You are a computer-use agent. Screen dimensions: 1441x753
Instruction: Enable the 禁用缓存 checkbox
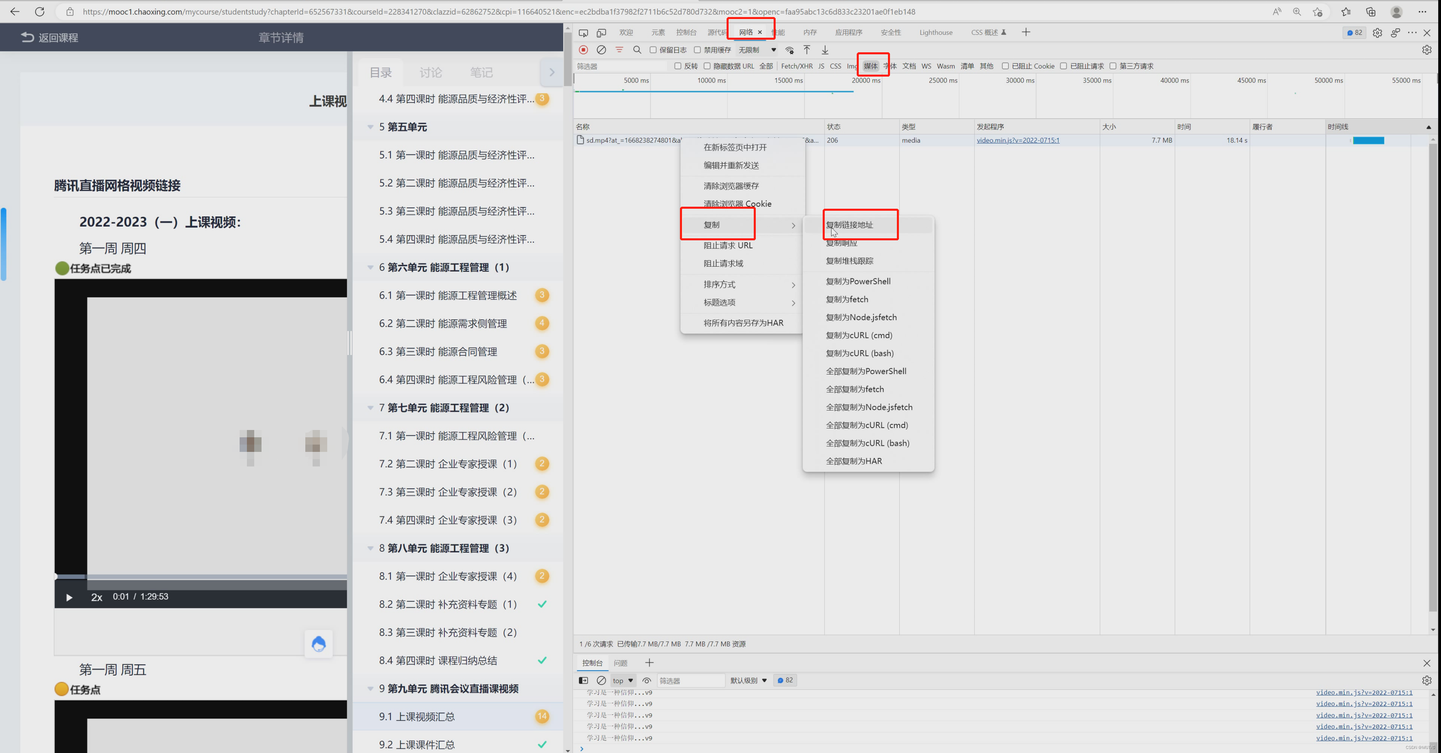coord(697,50)
